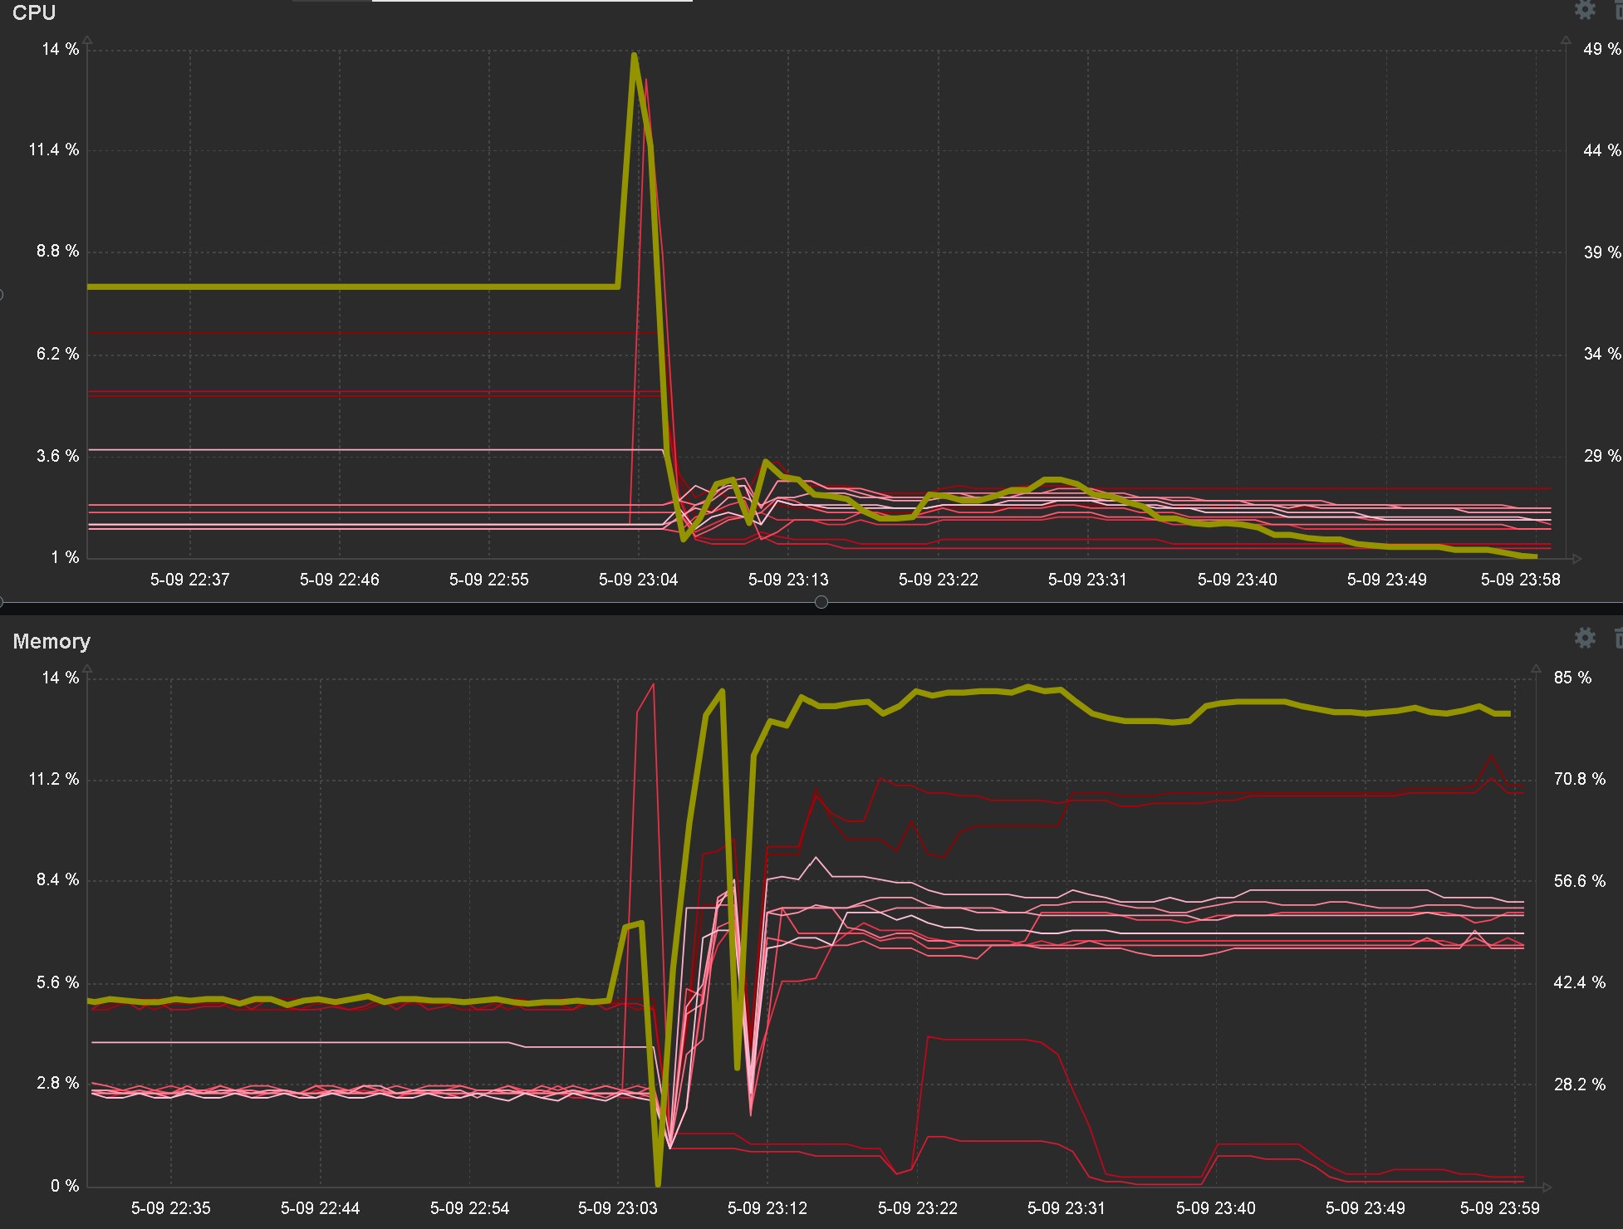Grab the circular divider handle between charts
This screenshot has height=1229, width=1623.
(x=821, y=602)
